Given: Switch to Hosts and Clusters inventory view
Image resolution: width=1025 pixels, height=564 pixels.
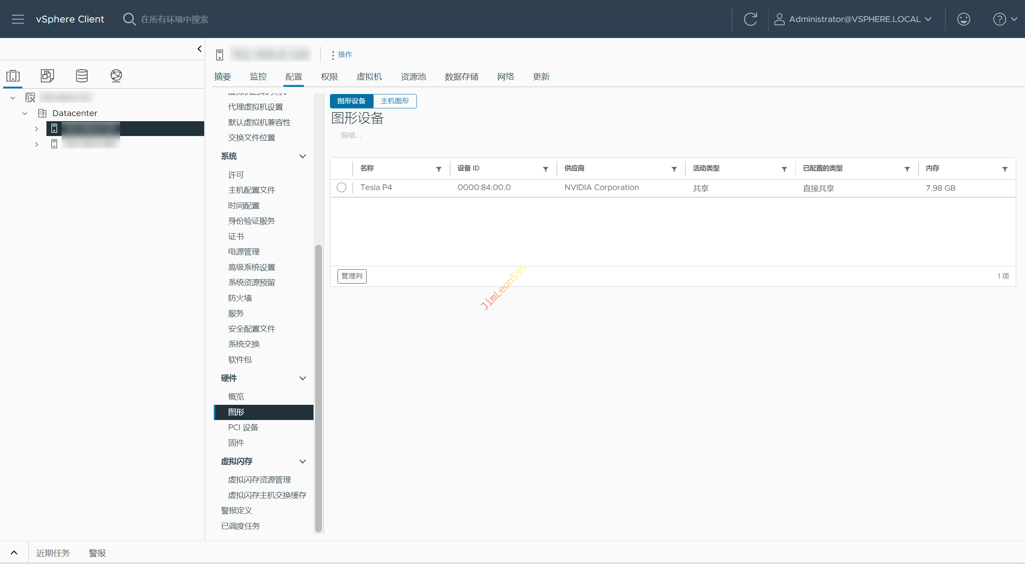Looking at the screenshot, I should coord(13,76).
